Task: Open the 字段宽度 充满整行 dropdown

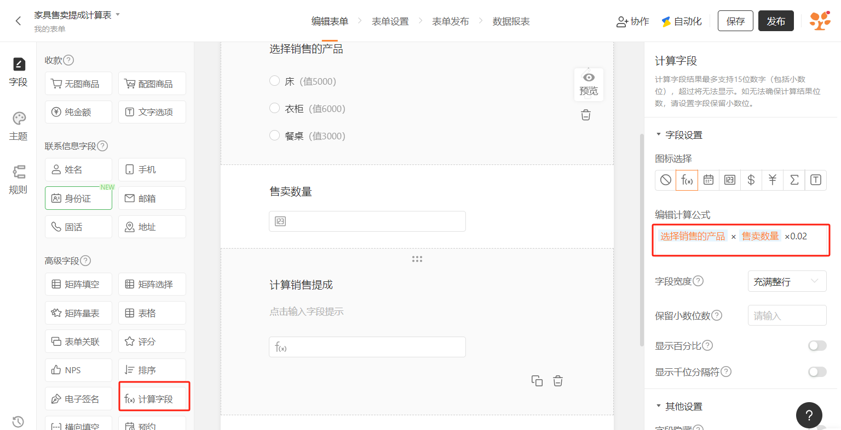Action: 787,281
